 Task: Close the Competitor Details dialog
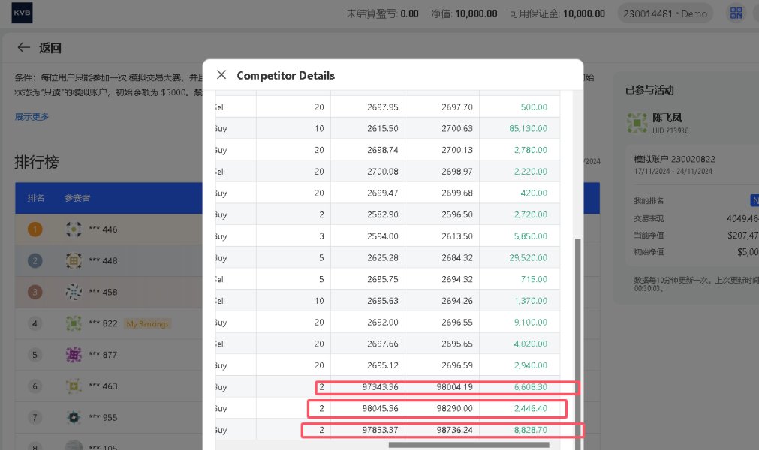[221, 75]
